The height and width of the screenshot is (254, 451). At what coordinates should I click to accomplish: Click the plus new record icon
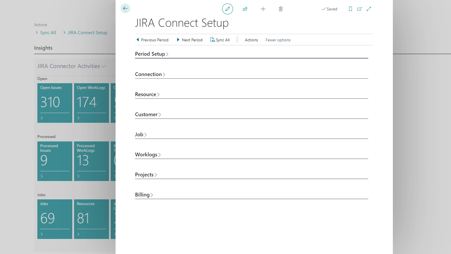pos(263,9)
